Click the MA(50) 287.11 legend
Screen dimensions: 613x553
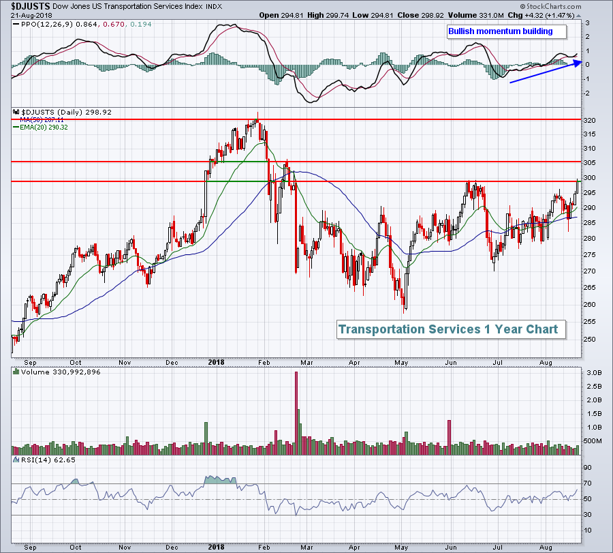42,120
